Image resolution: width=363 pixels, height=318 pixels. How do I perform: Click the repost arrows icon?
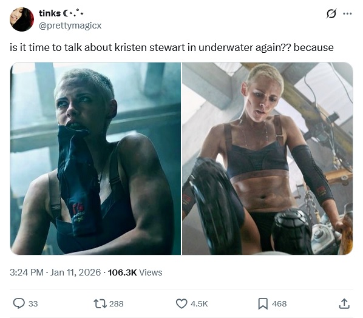(x=100, y=303)
